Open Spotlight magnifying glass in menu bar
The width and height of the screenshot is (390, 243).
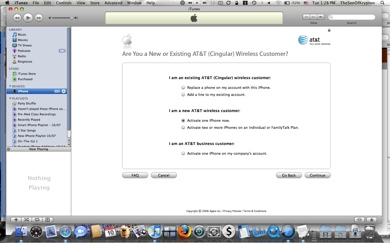click(x=382, y=3)
